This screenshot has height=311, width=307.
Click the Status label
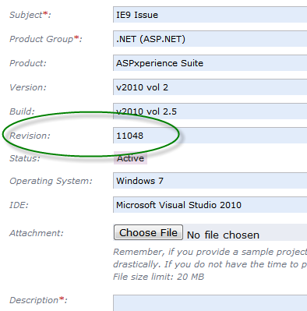pyautogui.click(x=25, y=158)
